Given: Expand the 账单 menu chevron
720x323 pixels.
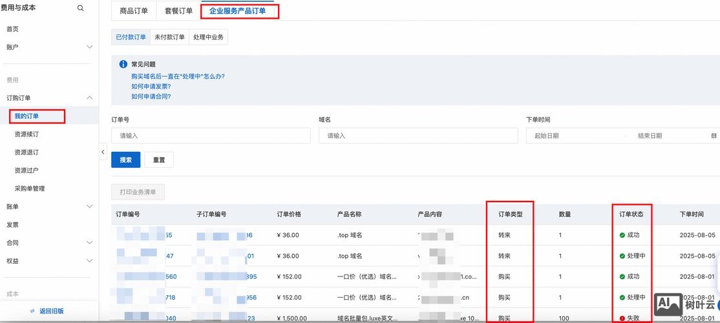Looking at the screenshot, I should (x=90, y=207).
